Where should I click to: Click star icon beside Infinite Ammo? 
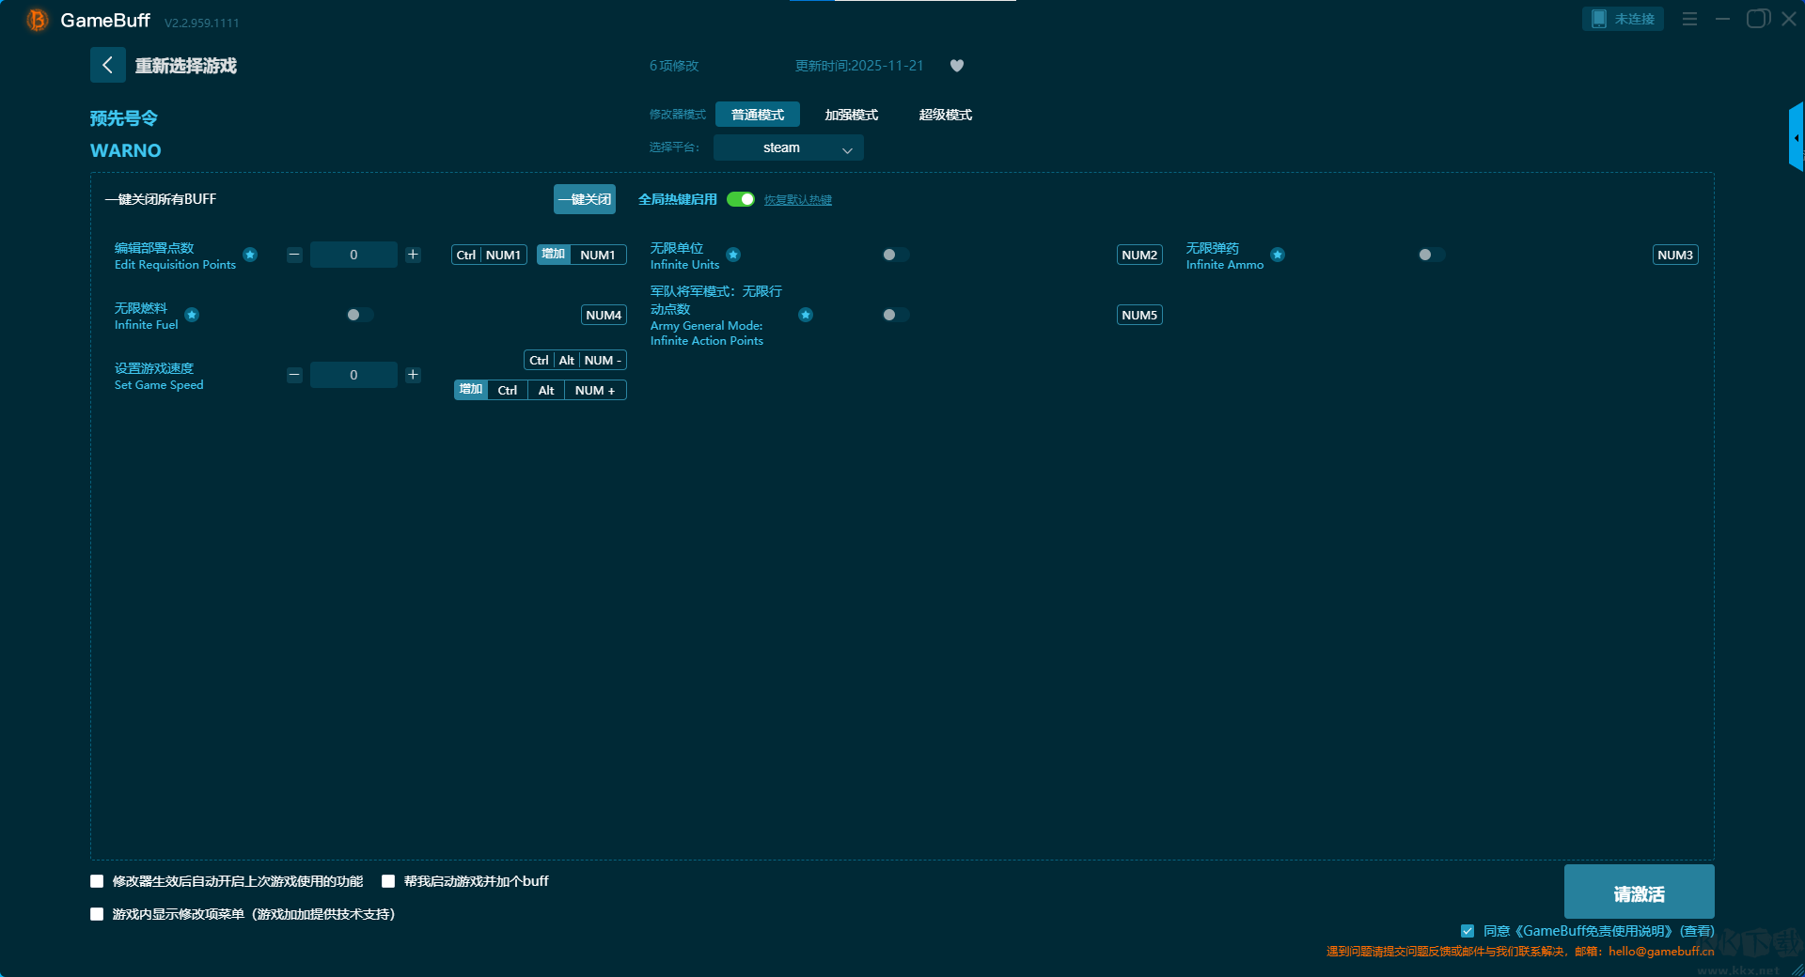coord(1278,255)
